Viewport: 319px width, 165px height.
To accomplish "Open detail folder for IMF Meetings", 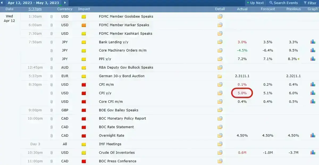I will (x=220, y=144).
